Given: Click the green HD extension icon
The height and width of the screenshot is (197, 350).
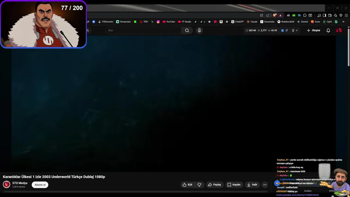Looking at the screenshot, I should tap(294, 15).
